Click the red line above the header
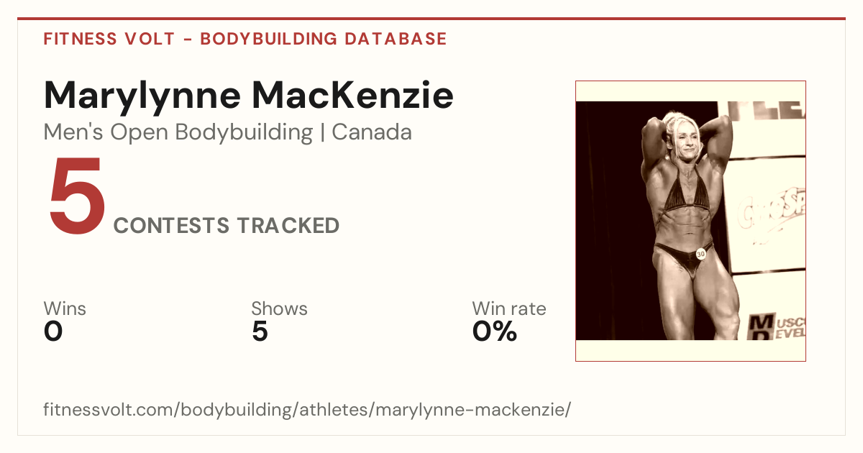Image resolution: width=863 pixels, height=453 pixels. 431,19
